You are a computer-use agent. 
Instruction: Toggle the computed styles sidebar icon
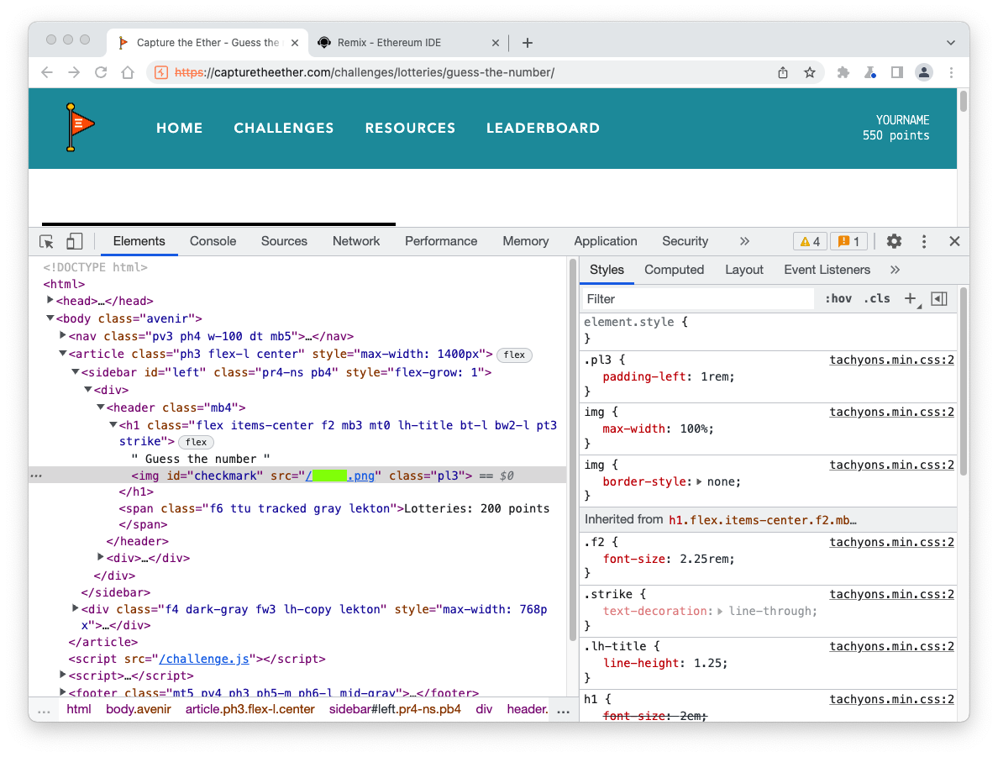(x=939, y=299)
